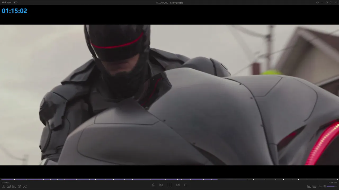339x190 pixels.
Task: Pause the video playback
Action: click(169, 185)
